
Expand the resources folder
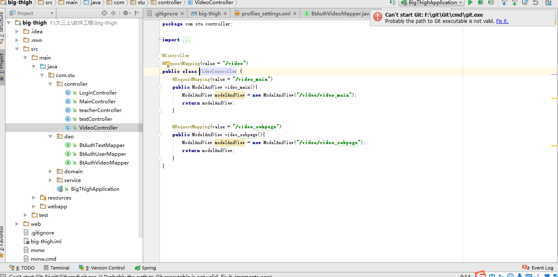point(34,198)
